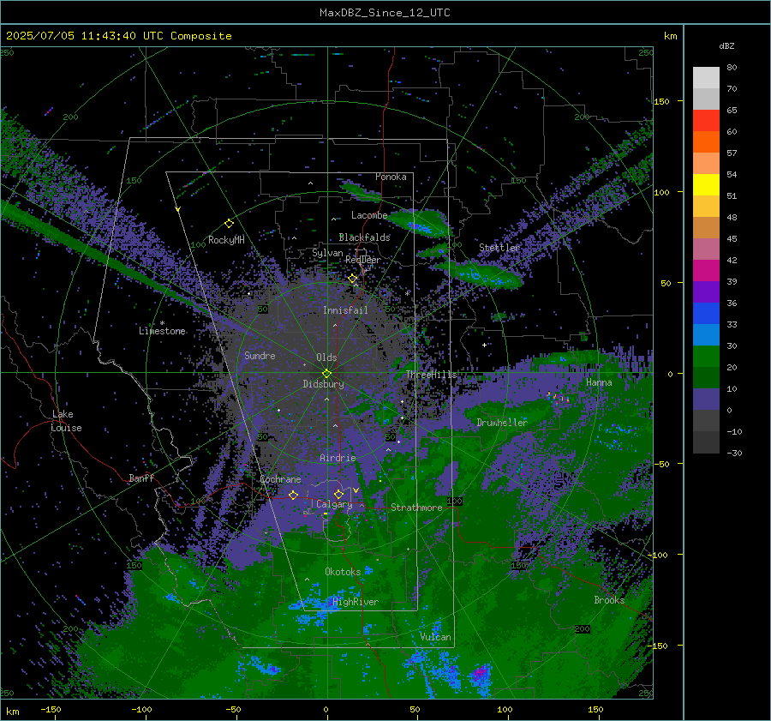Pick the red 65-60 dBZ legend swatch
Screen dimensions: 771x721
[706, 121]
